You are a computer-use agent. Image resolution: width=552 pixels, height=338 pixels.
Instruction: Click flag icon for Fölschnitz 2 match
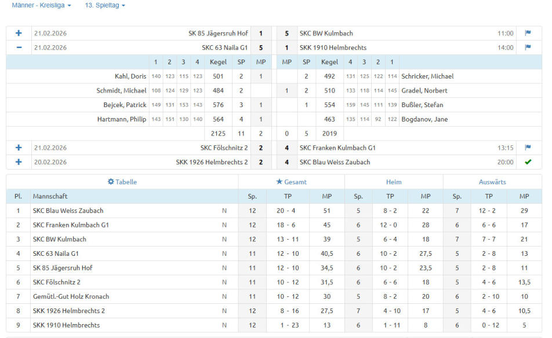[528, 148]
